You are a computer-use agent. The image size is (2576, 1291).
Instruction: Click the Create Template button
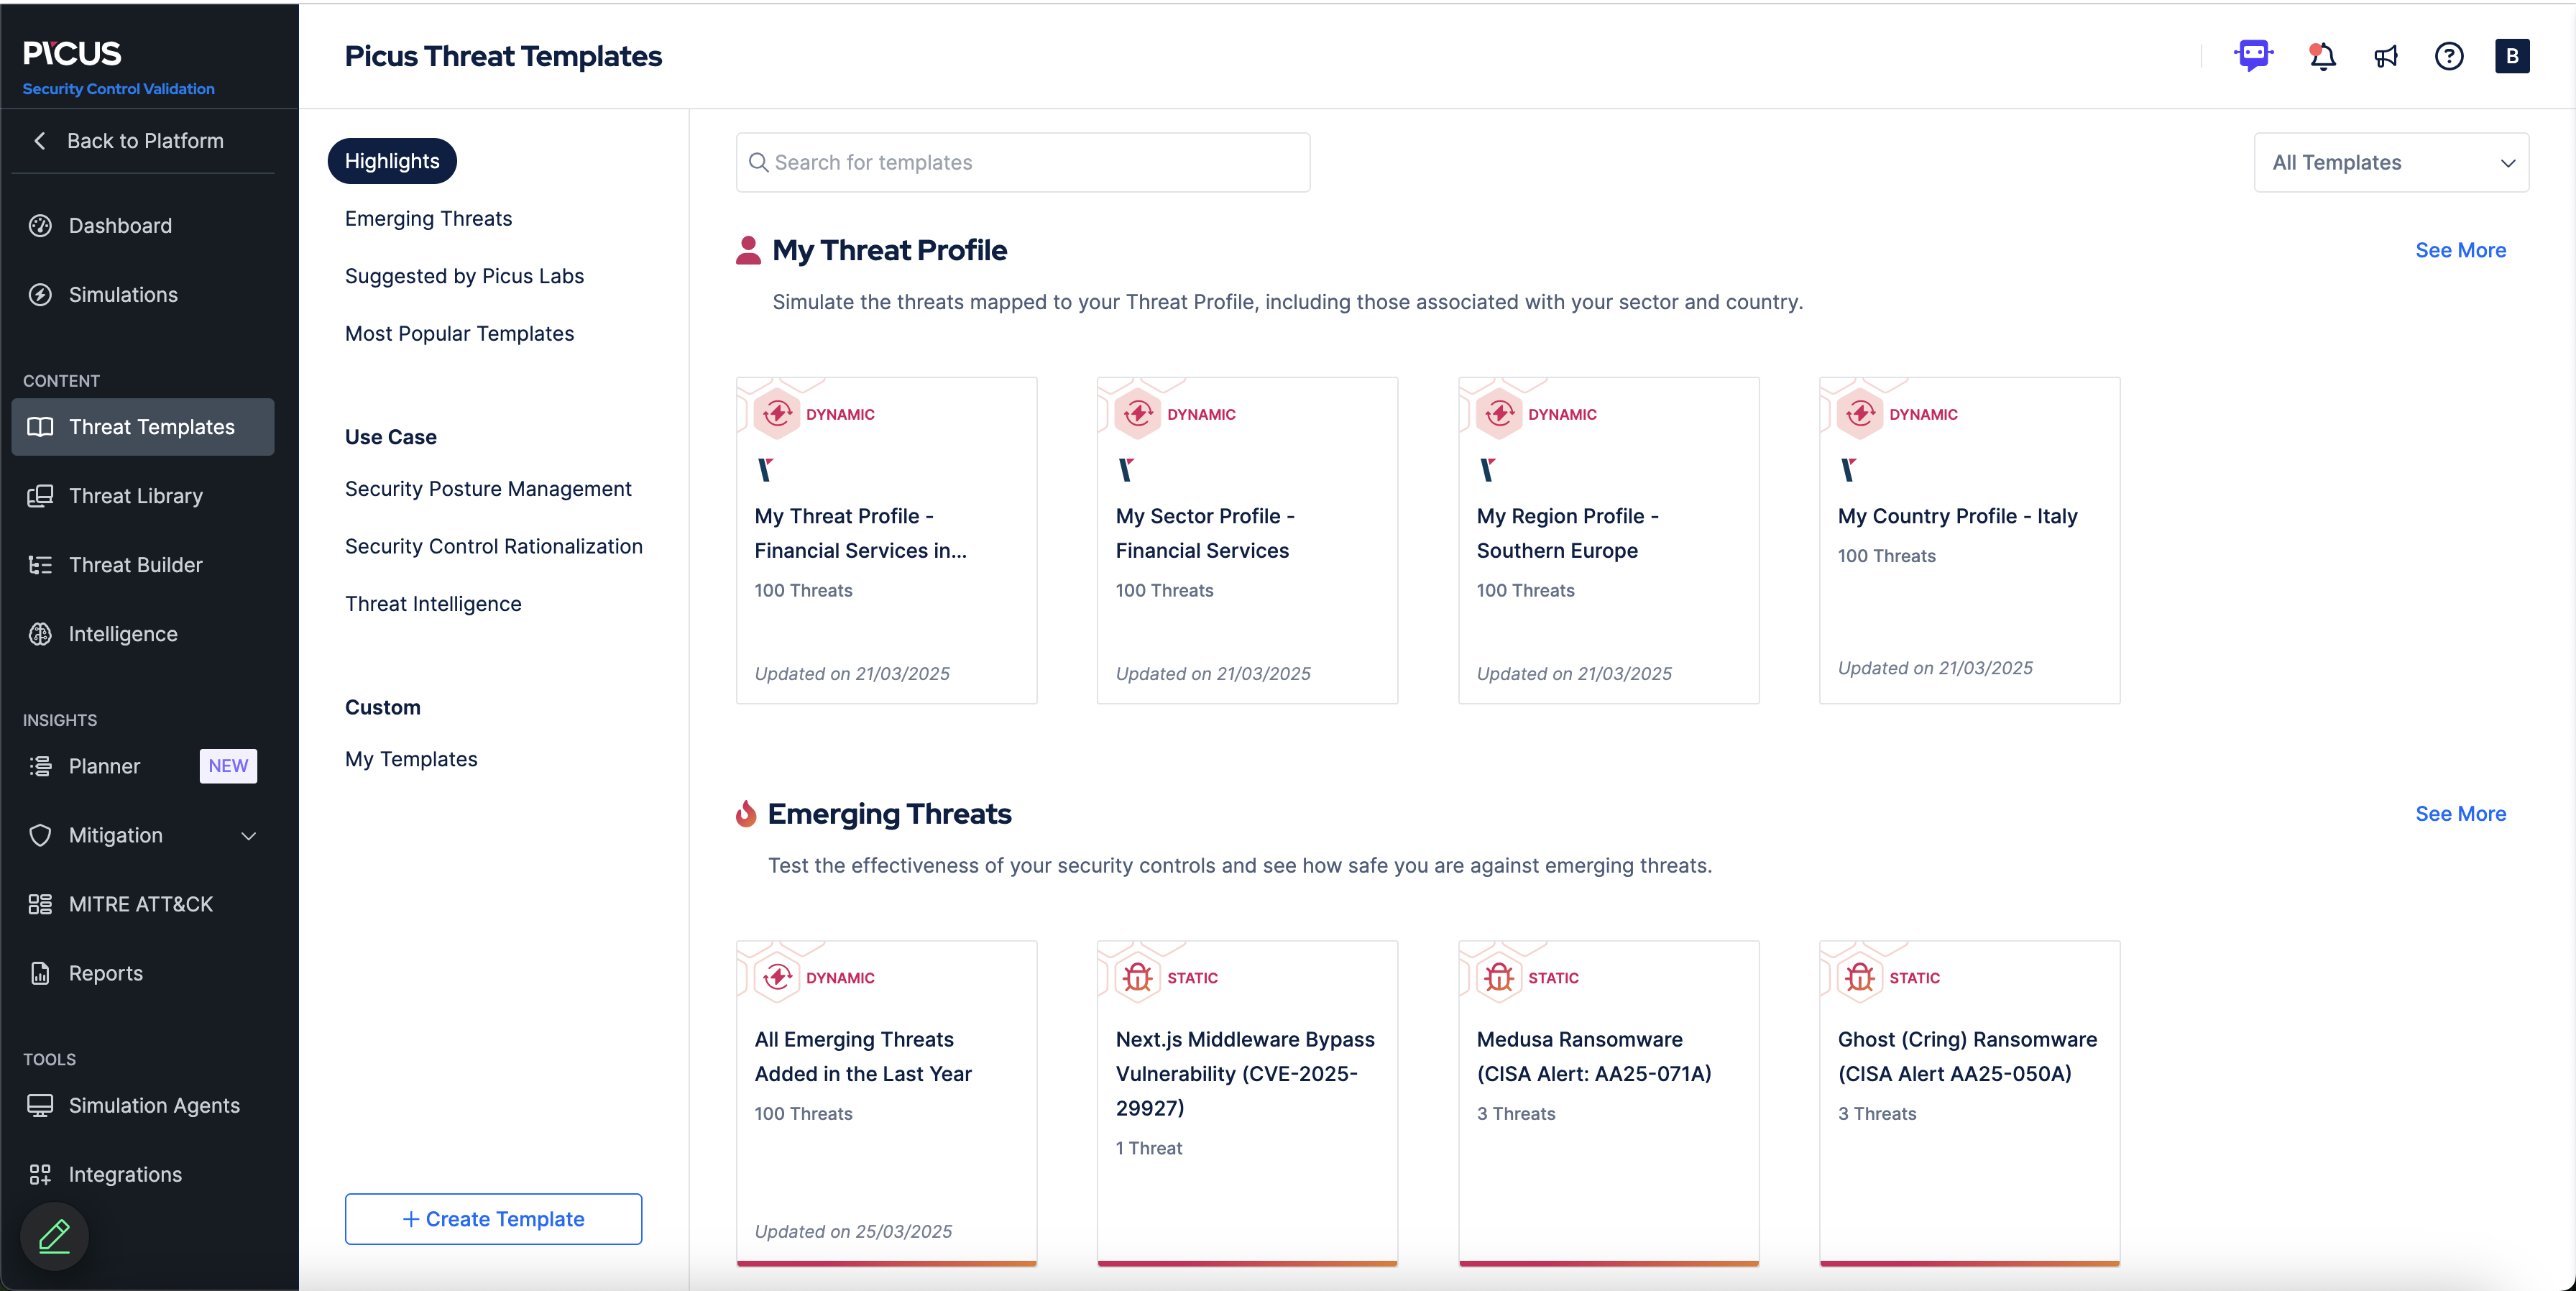(493, 1218)
